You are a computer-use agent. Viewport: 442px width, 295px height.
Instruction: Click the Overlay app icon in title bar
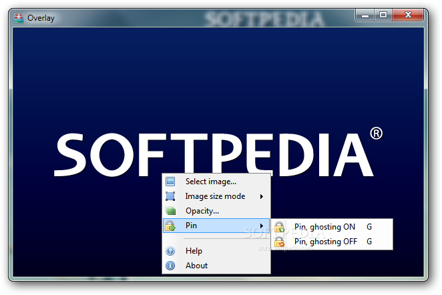tap(19, 18)
